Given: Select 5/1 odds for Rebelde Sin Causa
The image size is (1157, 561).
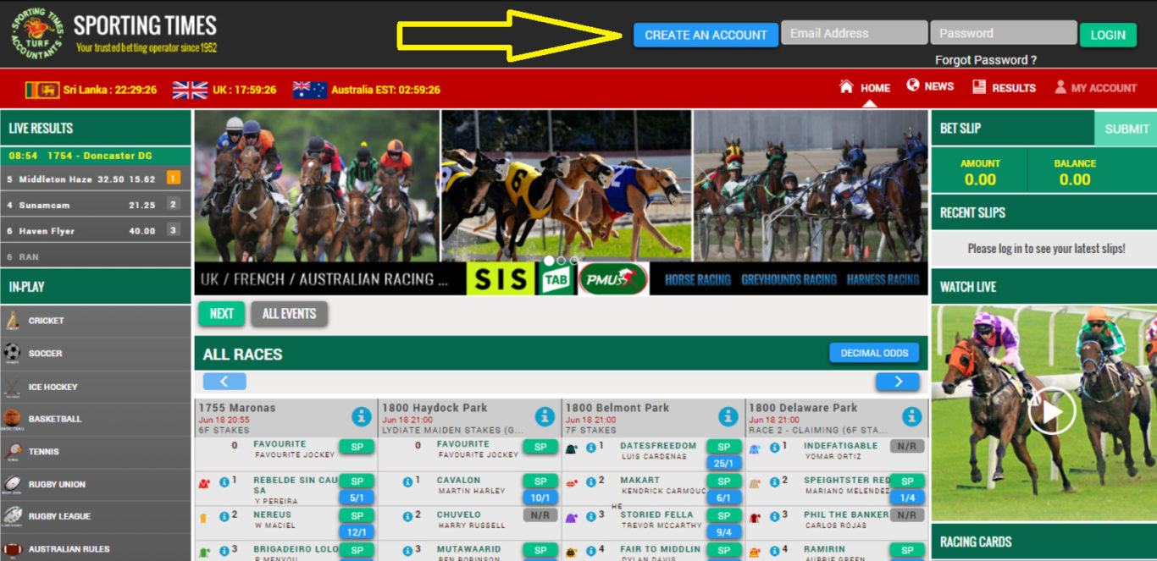Looking at the screenshot, I should click(357, 498).
